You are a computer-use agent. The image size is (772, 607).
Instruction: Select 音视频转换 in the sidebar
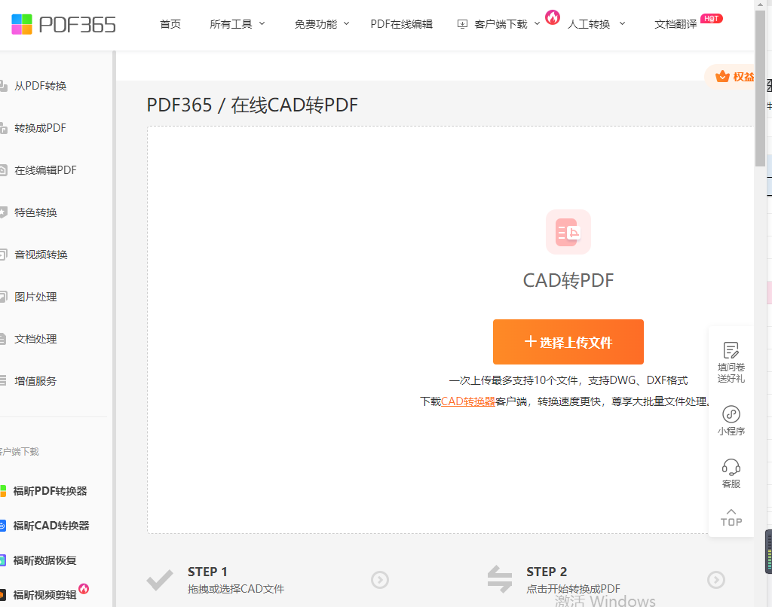tap(41, 255)
